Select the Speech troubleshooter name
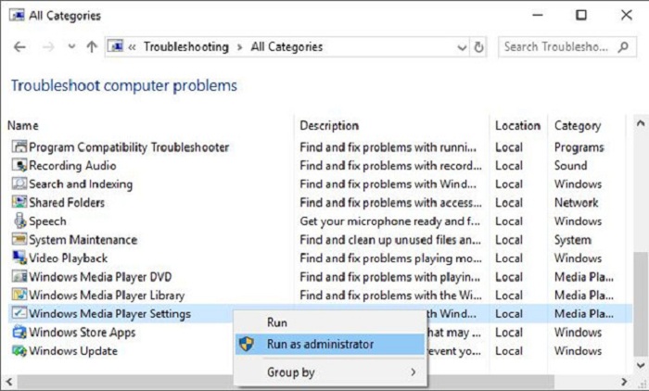This screenshot has width=649, height=391. pos(47,221)
